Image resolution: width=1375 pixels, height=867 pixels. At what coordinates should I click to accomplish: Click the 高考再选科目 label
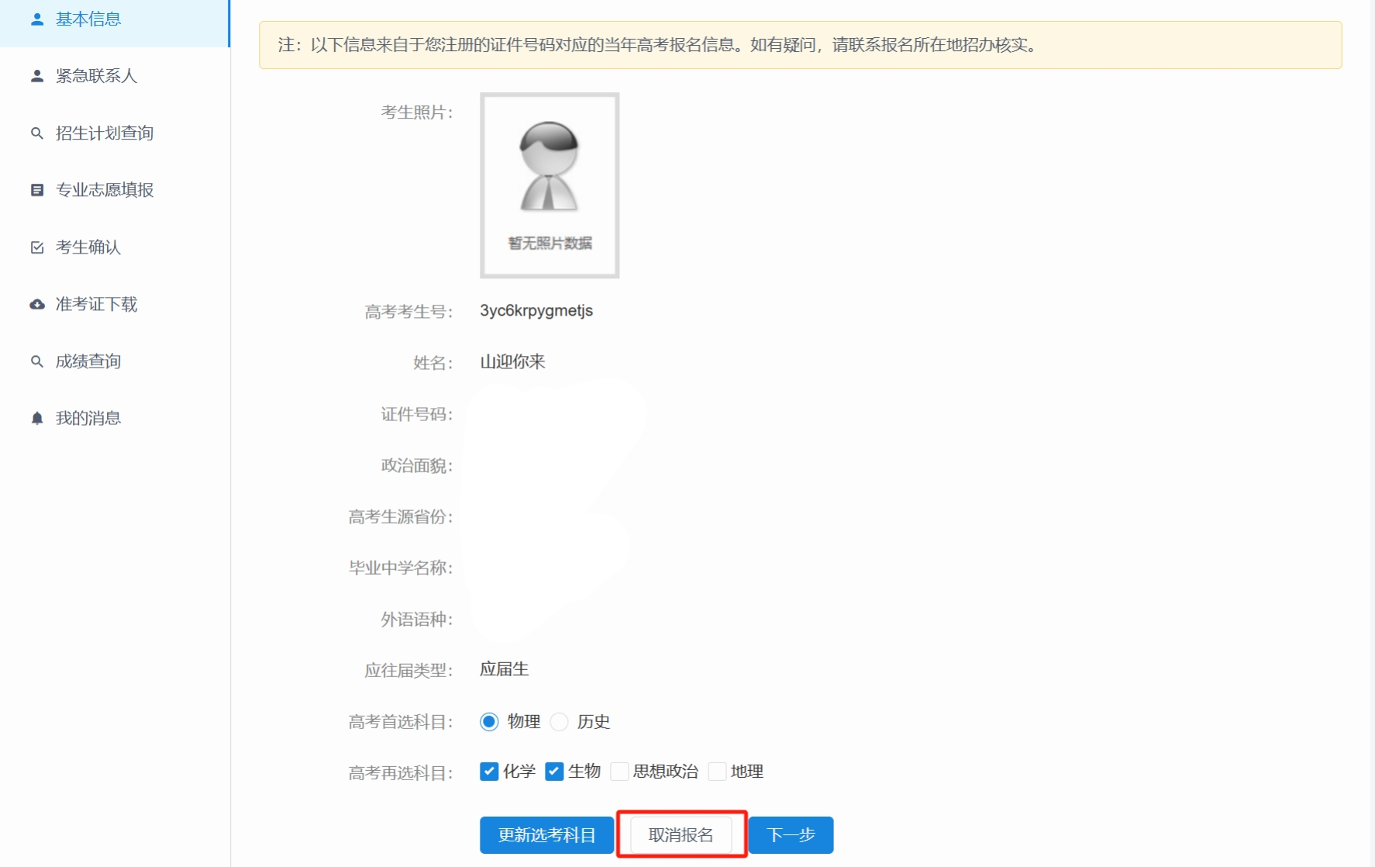pos(401,773)
